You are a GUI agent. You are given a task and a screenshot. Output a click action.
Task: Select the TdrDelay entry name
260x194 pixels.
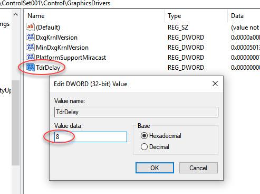(x=48, y=68)
